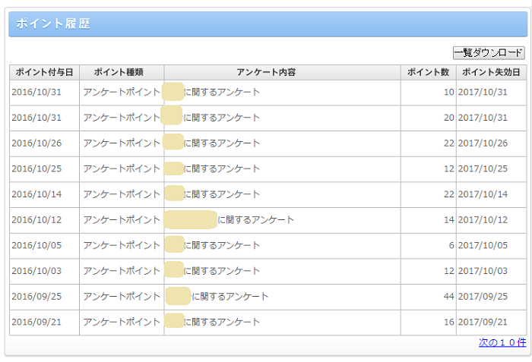Click the ポイント付与日 column header
This screenshot has width=532, height=362.
44,72
